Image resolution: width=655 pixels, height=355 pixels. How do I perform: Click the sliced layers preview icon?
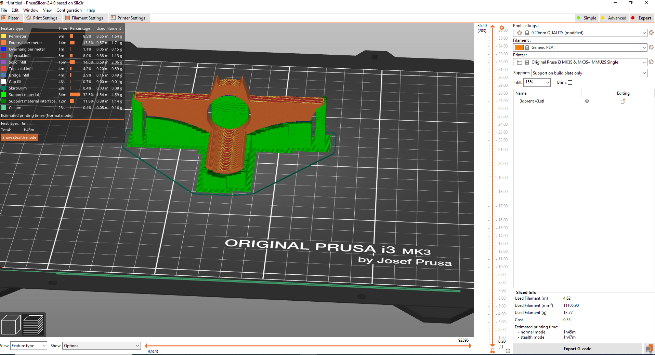33,325
